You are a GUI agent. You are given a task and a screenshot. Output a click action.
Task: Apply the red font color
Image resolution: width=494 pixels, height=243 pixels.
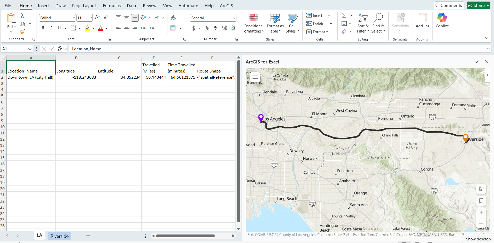101,28
